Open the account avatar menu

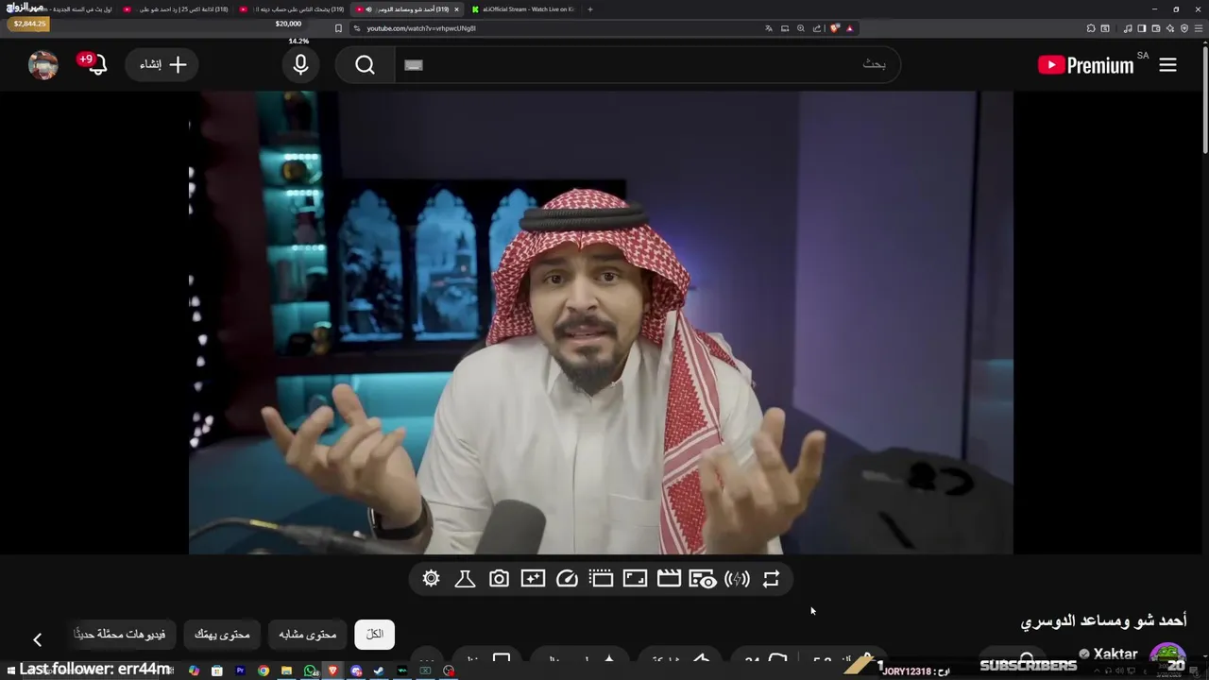(x=43, y=64)
